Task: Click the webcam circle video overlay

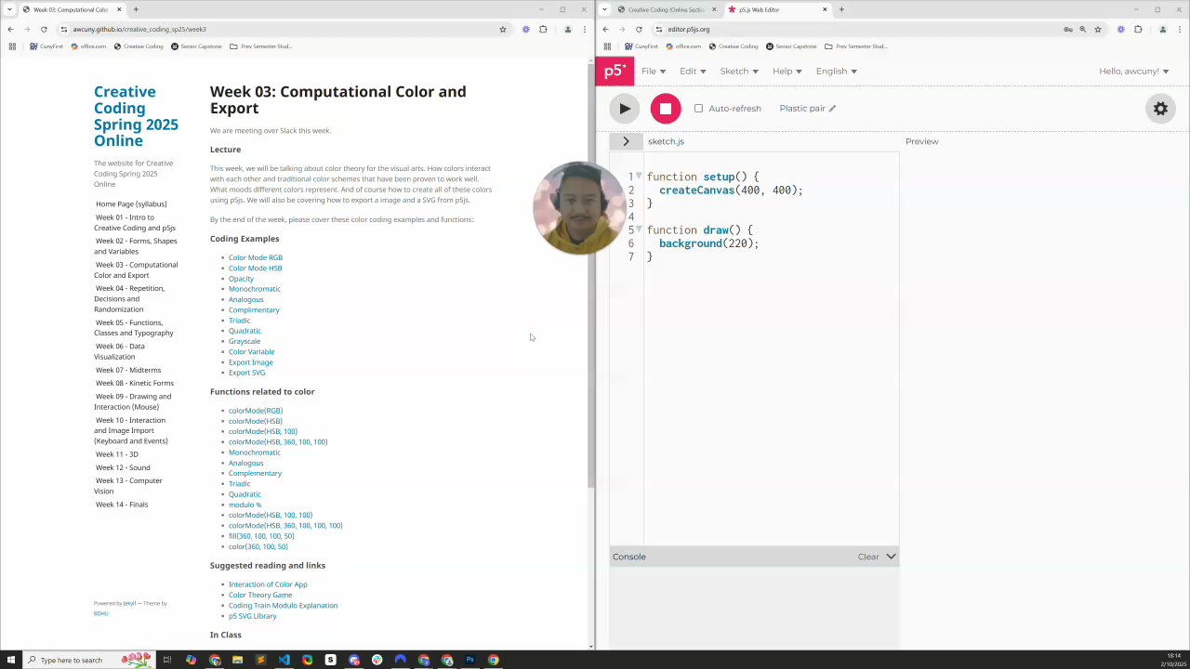Action: pyautogui.click(x=578, y=208)
